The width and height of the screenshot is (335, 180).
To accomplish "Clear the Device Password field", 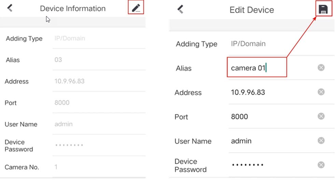I will click(321, 165).
